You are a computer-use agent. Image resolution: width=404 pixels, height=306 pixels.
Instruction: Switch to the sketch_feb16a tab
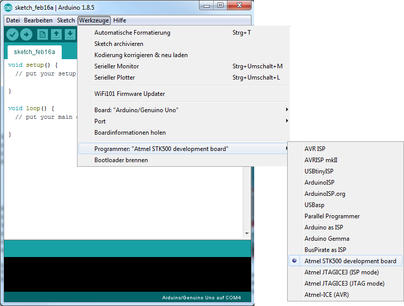[31, 52]
